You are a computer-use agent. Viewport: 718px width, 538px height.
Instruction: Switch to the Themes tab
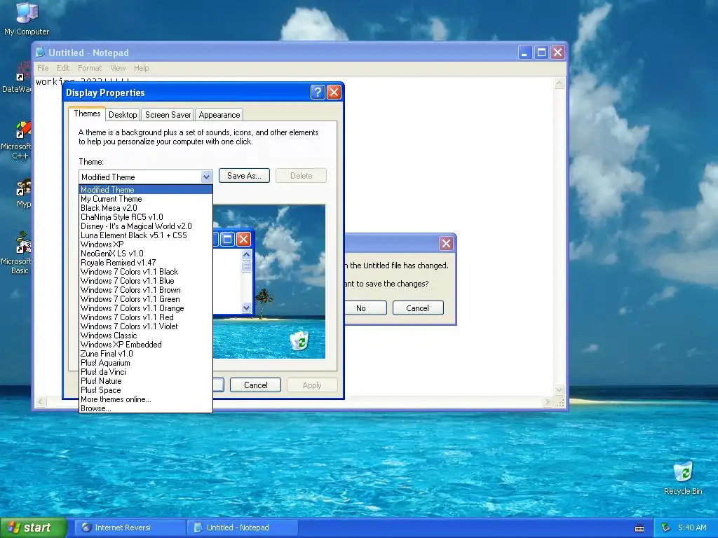(87, 113)
